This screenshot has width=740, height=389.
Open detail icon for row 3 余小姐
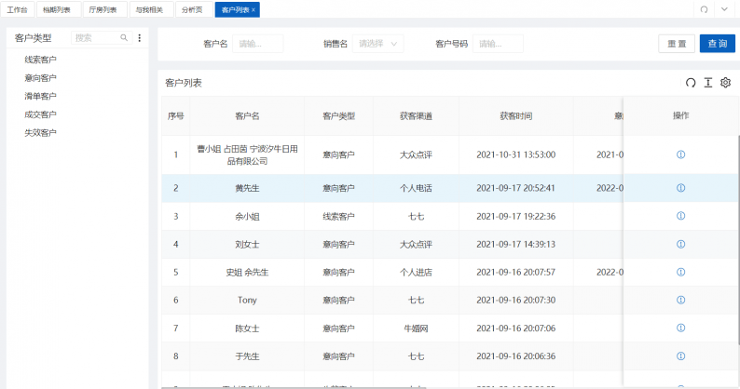click(680, 216)
